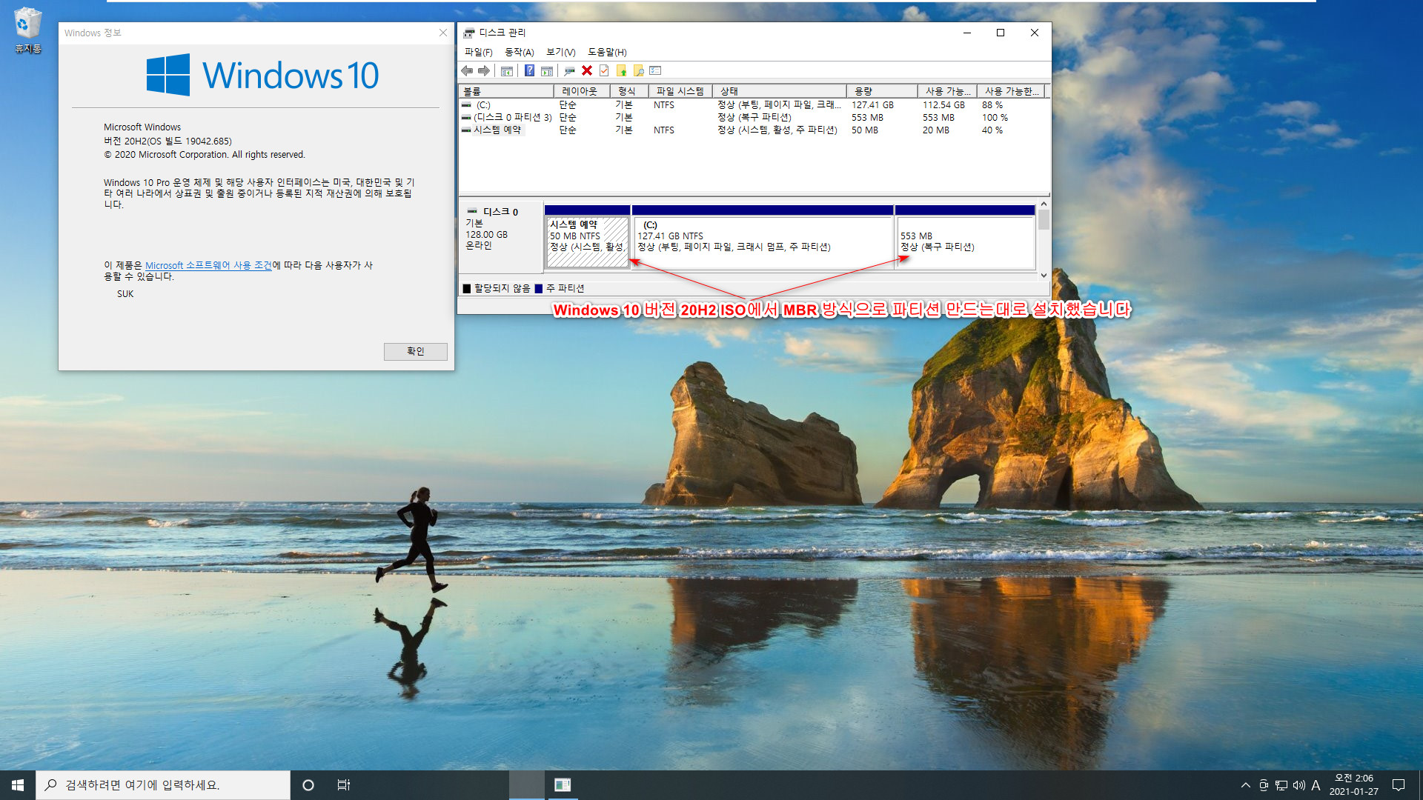Toggle the action pane icon
This screenshot has width=1423, height=800.
[547, 70]
